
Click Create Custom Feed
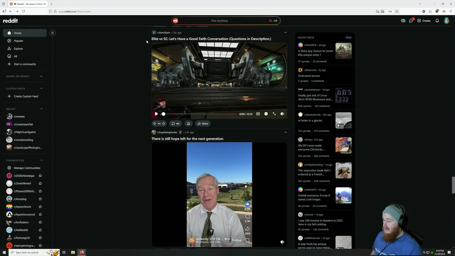coord(25,96)
